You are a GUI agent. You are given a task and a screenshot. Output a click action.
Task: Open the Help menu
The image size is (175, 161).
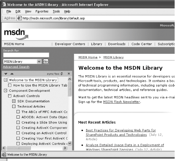pyautogui.click(x=67, y=11)
